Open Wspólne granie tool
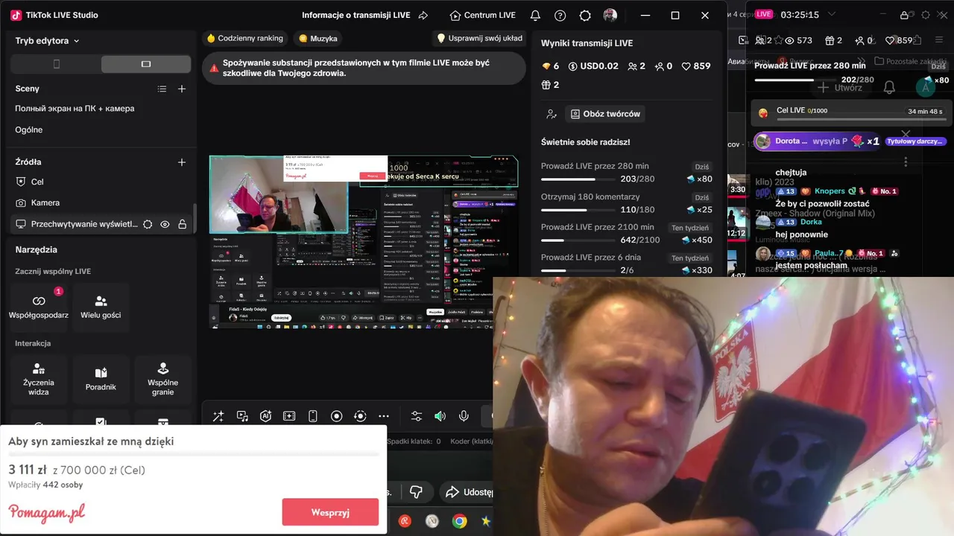 pyautogui.click(x=162, y=379)
